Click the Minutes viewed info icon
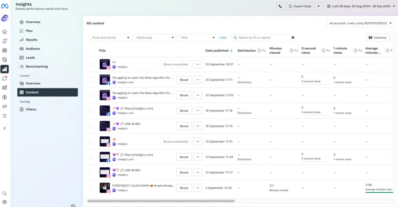This screenshot has height=207, width=398. [x=291, y=50]
